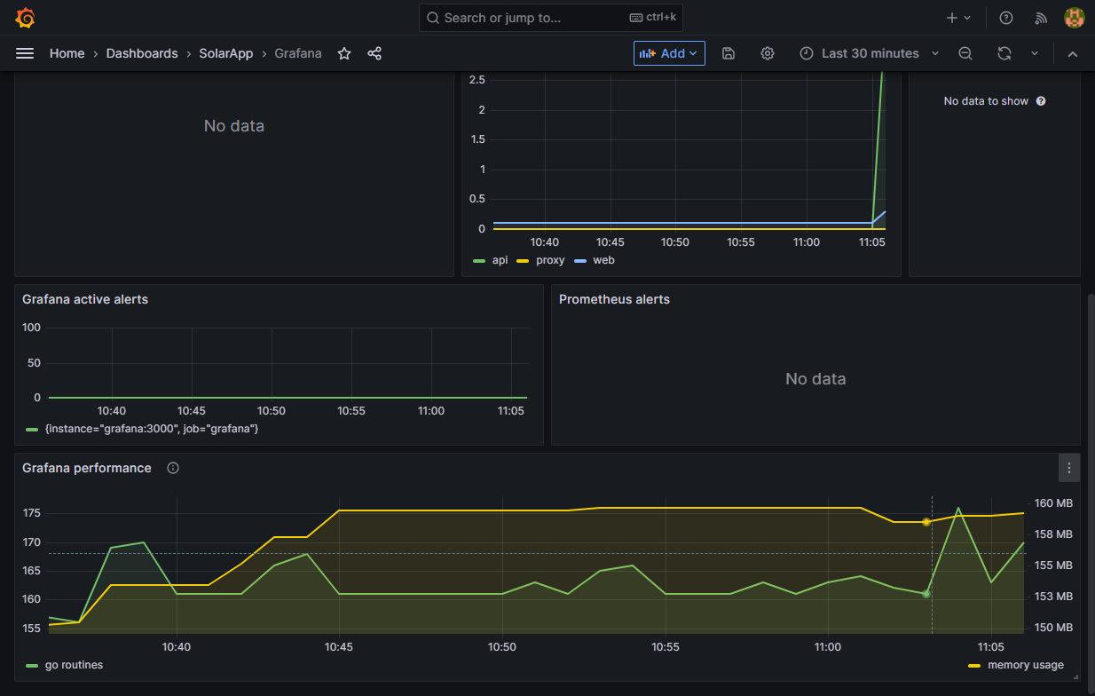Open dashboard settings gear
The image size is (1095, 696).
(768, 53)
